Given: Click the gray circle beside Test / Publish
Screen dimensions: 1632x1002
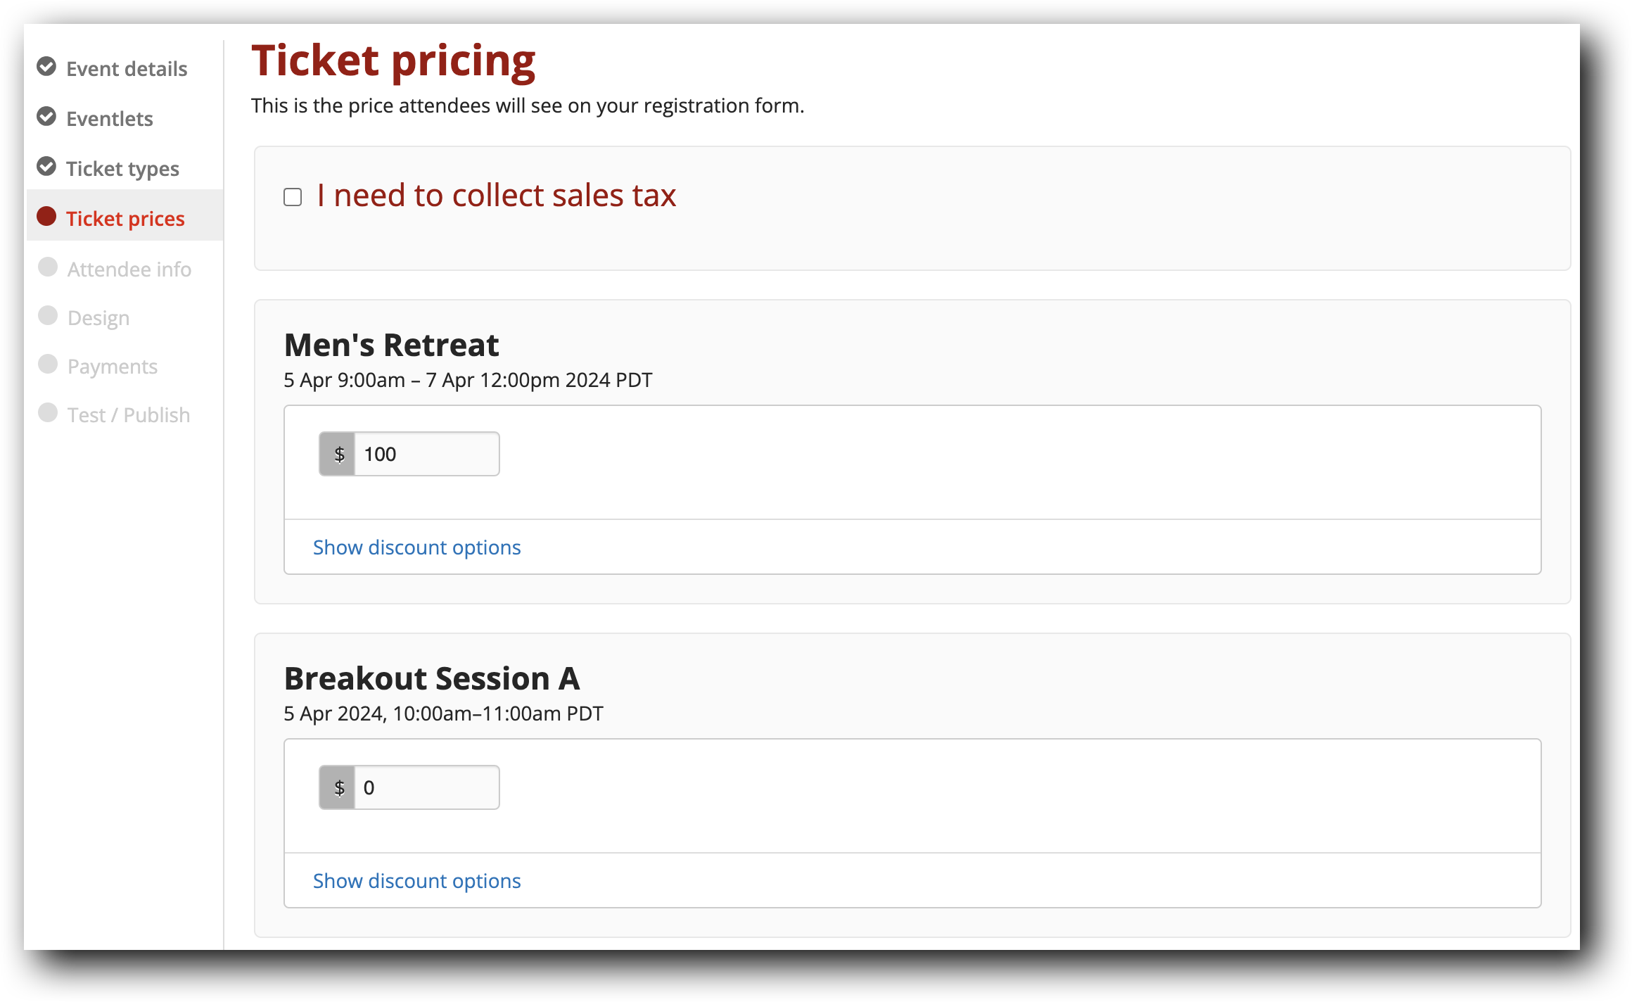Looking at the screenshot, I should click(x=46, y=414).
